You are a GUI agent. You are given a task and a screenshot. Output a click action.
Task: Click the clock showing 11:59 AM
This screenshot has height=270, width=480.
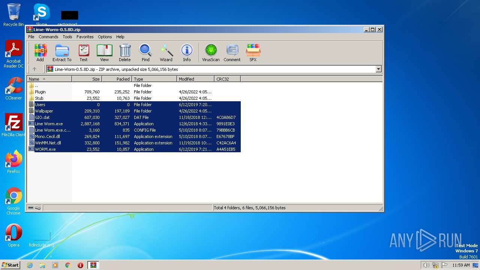[461, 265]
